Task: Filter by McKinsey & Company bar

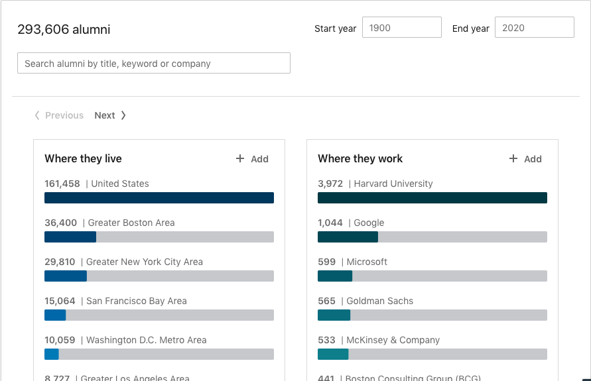Action: click(432, 354)
